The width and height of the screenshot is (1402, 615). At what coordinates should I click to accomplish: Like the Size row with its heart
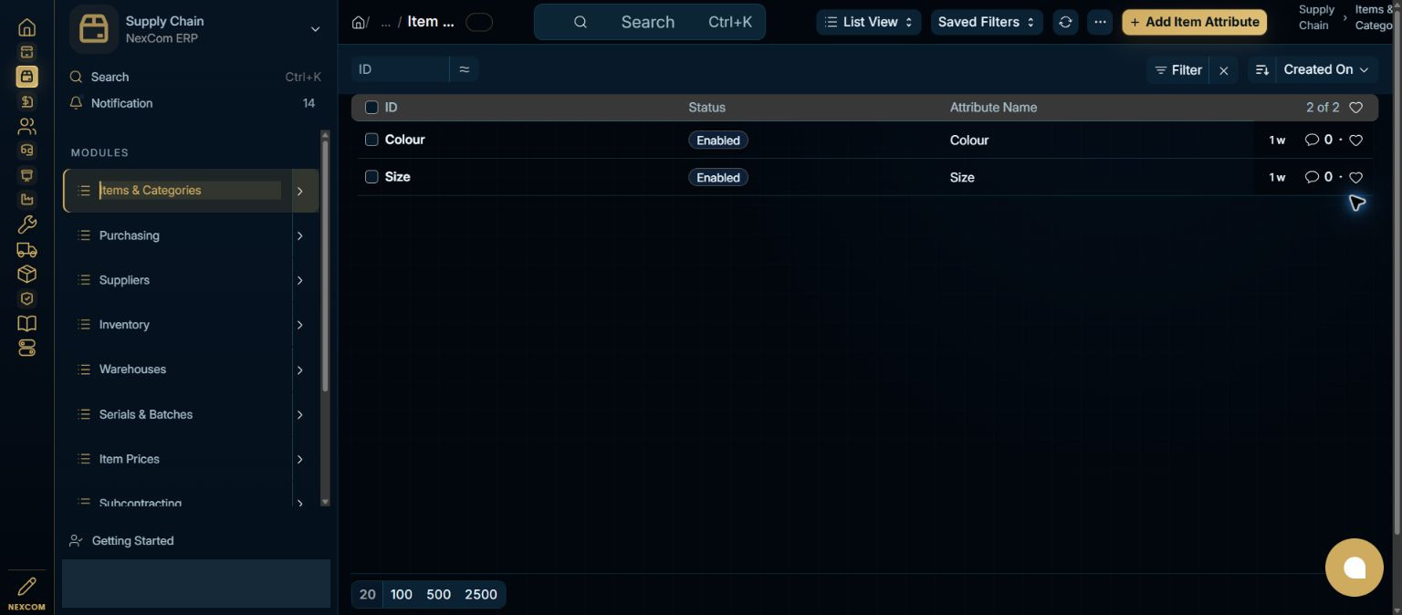click(1355, 178)
